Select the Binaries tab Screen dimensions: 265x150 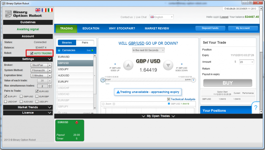click(67, 43)
